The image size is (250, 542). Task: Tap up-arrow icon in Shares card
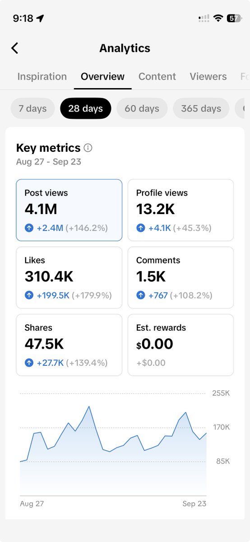29,363
